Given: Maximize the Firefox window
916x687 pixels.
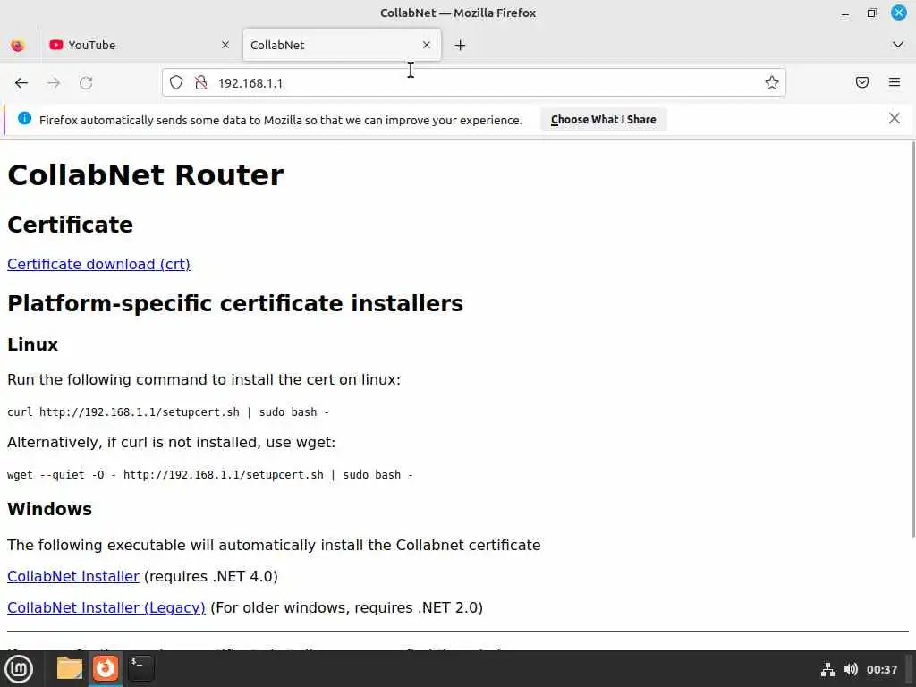Looking at the screenshot, I should click(x=871, y=13).
